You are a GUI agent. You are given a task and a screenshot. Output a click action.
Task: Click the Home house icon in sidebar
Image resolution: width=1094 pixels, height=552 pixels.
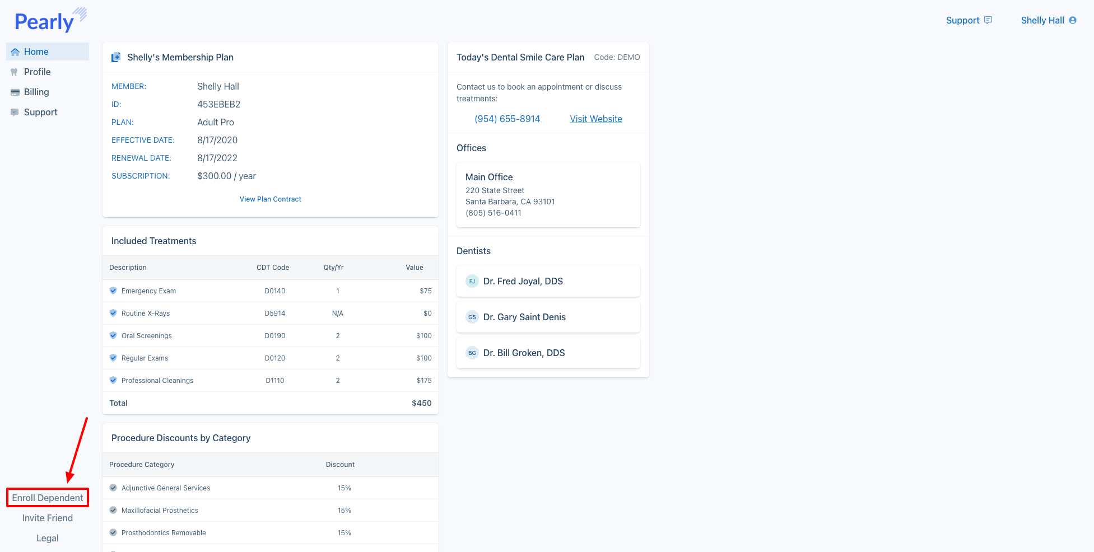(15, 52)
